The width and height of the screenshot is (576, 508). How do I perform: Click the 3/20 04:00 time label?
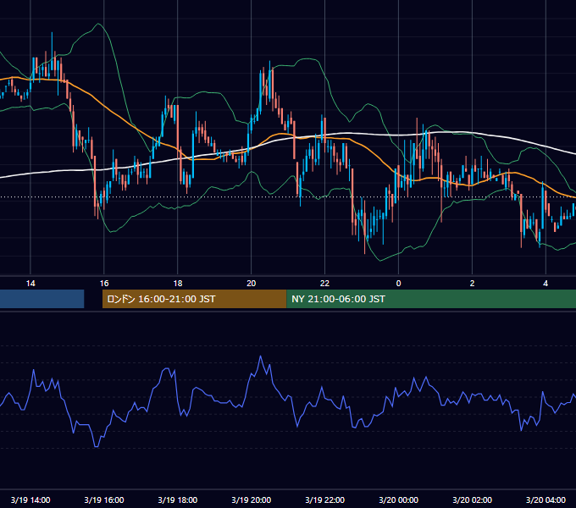[x=546, y=500]
